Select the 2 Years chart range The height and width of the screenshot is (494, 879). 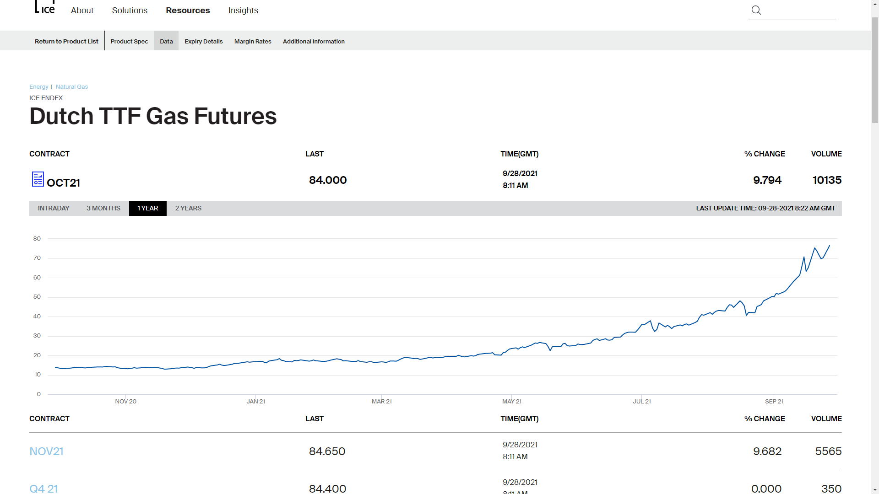pyautogui.click(x=188, y=208)
